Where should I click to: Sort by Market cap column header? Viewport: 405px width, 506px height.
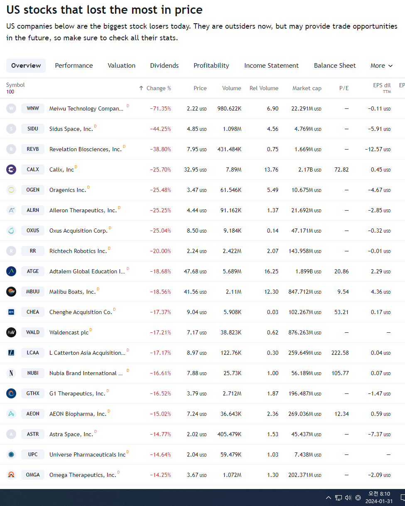[x=307, y=88]
